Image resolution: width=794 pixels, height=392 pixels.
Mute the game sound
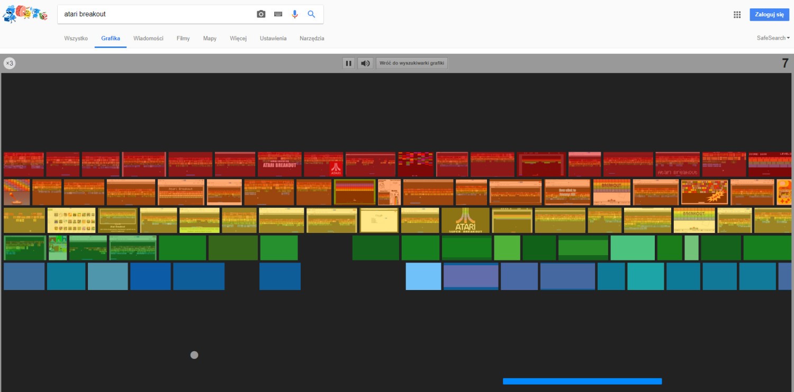[x=365, y=63]
